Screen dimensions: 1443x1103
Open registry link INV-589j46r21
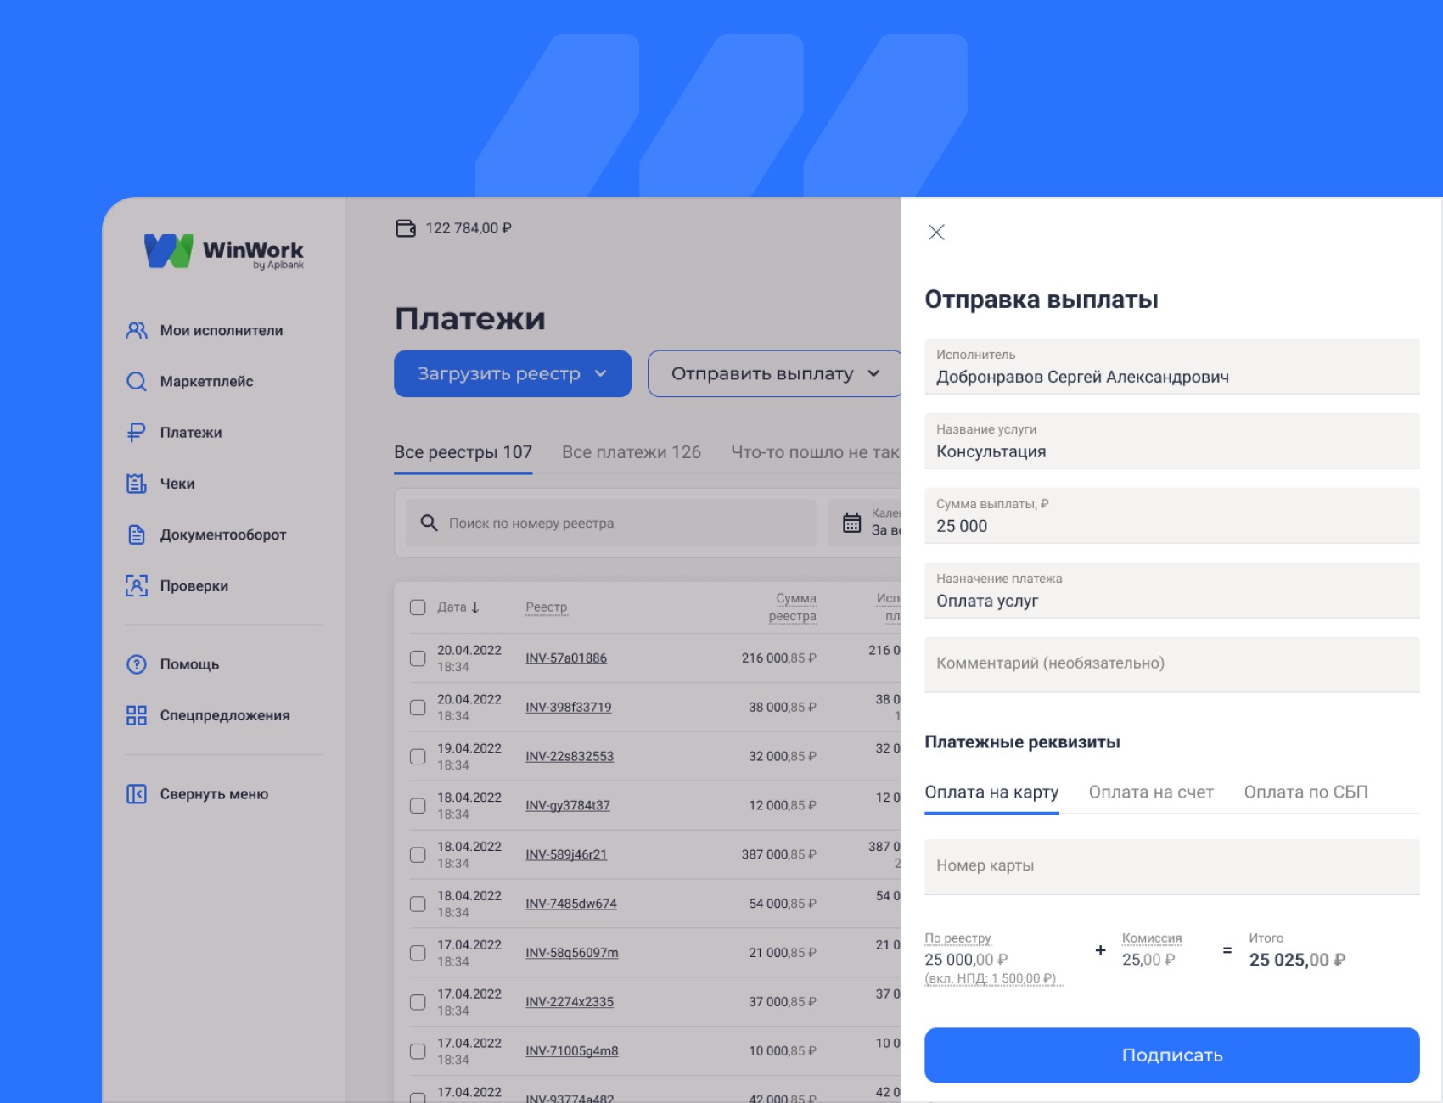click(x=566, y=854)
